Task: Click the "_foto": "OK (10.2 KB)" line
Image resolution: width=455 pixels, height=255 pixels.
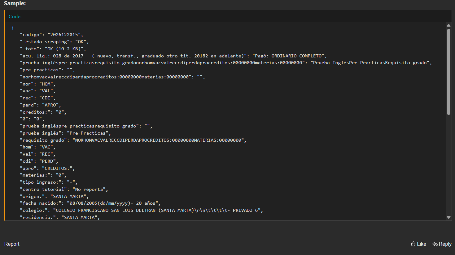Action: pos(53,49)
